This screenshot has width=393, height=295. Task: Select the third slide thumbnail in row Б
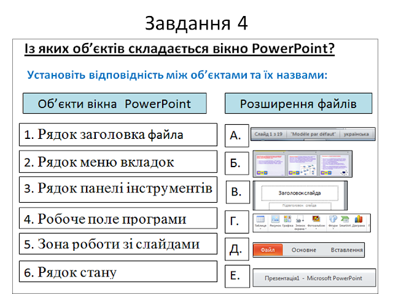click(x=334, y=165)
